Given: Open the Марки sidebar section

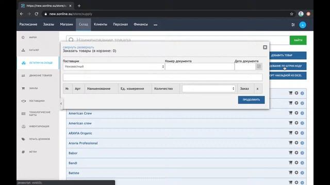Looking at the screenshot, I should [33, 38].
